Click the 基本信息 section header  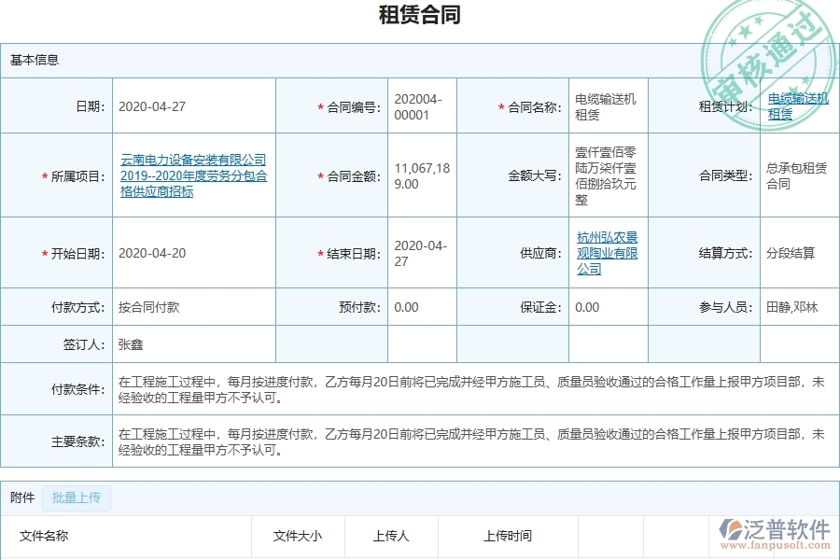34,62
